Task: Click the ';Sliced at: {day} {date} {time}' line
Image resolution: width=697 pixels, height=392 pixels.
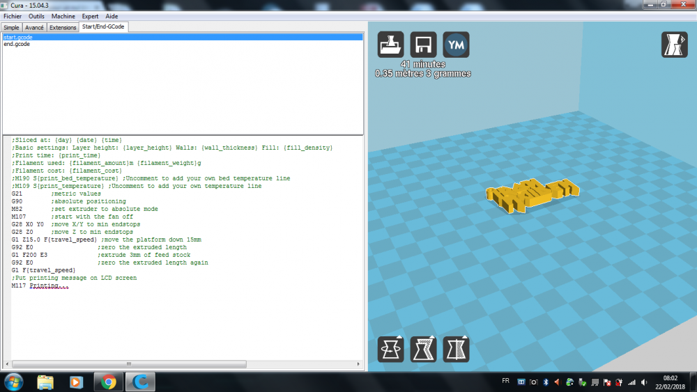Action: click(67, 140)
